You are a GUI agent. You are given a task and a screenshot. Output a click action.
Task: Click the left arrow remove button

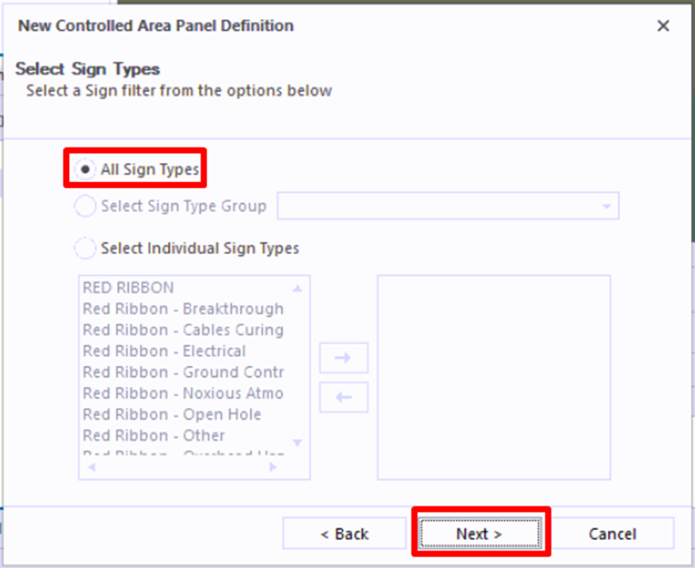pyautogui.click(x=343, y=398)
